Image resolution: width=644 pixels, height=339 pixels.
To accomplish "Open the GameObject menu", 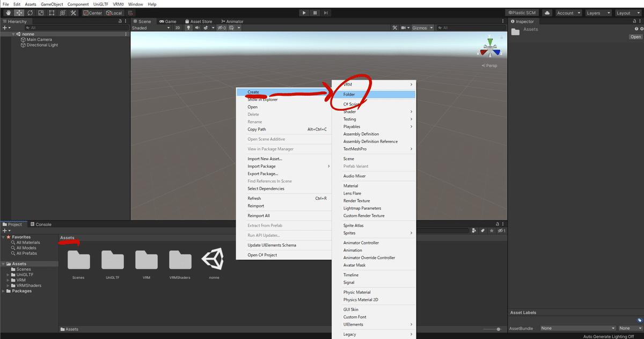I will point(52,4).
